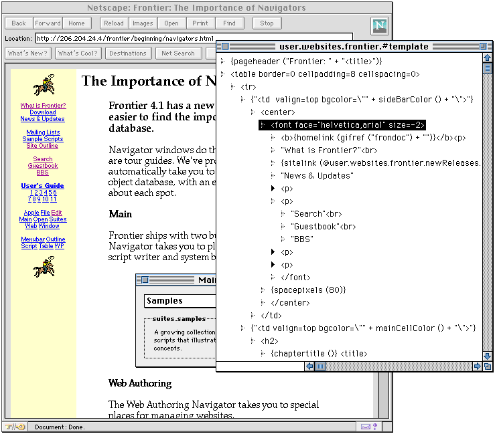Click the security key icon in status bar
This screenshot has width=495, height=434.
(x=13, y=426)
